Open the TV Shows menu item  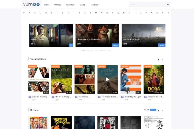pyautogui.click(x=70, y=5)
